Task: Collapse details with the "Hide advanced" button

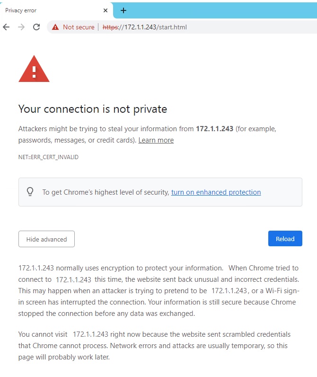Action: [46, 239]
